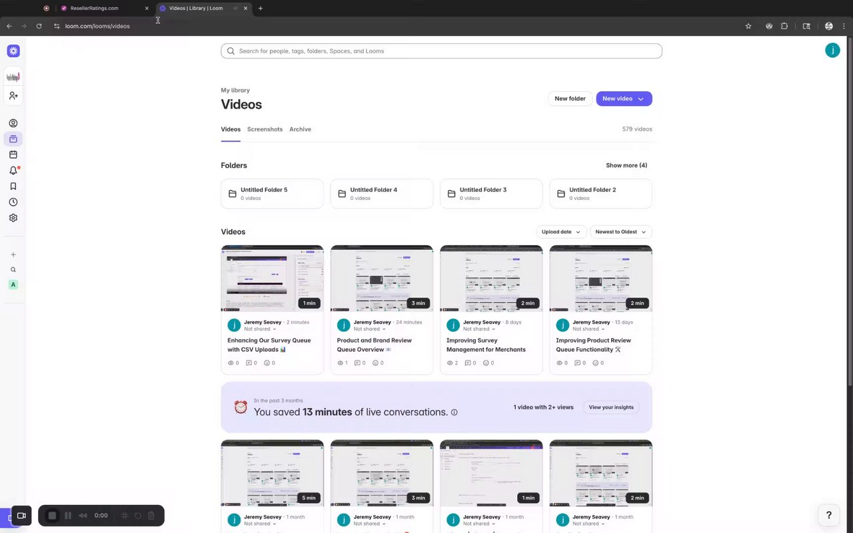Show more (4) folders
Image resolution: width=853 pixels, height=533 pixels.
(x=626, y=165)
